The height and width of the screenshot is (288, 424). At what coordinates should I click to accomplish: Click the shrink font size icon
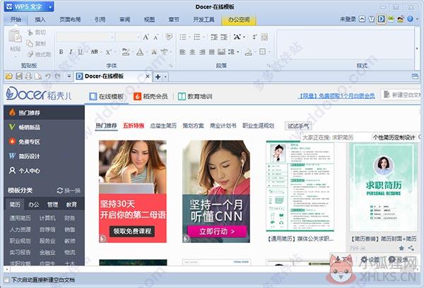[x=156, y=37]
